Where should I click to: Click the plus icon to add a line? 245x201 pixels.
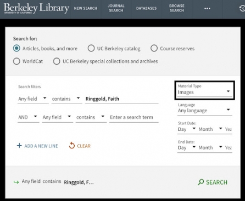point(19,146)
